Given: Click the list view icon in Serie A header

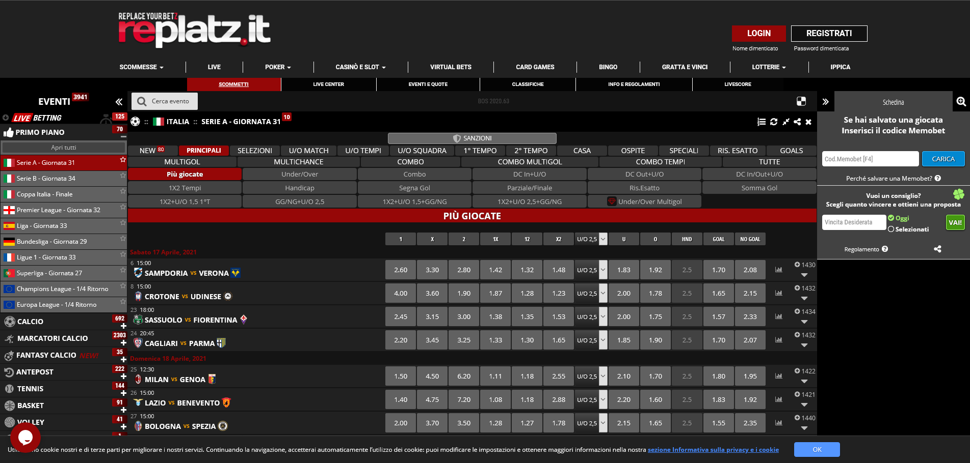Looking at the screenshot, I should (x=762, y=122).
